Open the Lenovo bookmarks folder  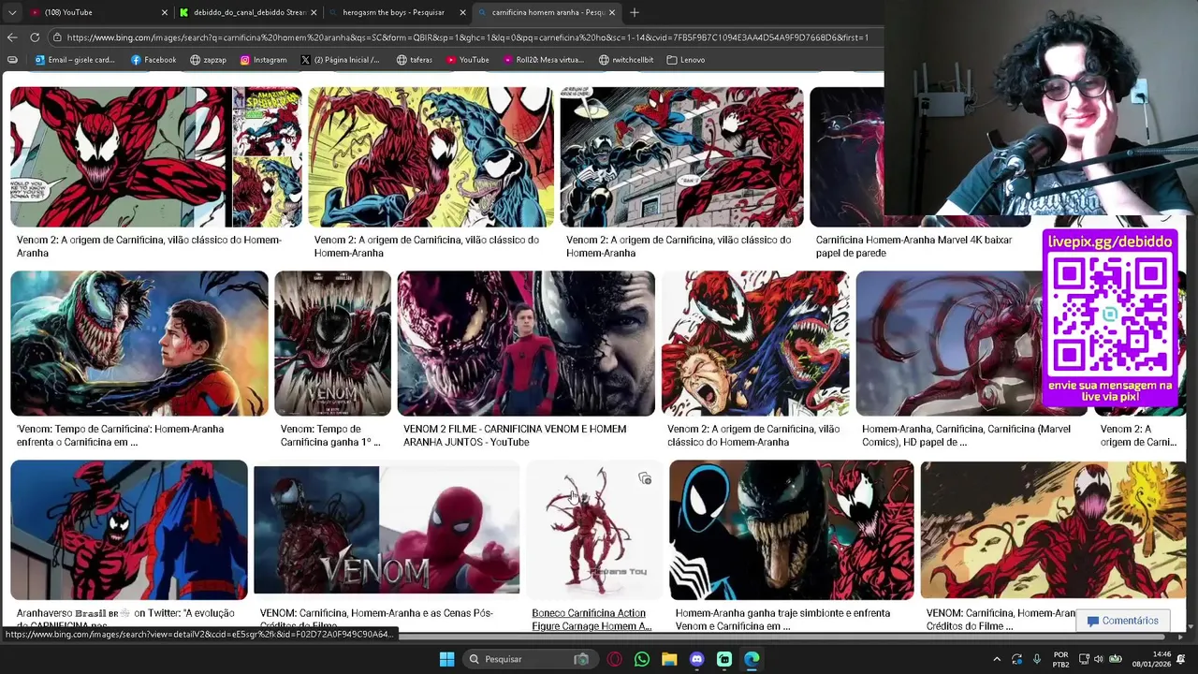click(685, 60)
